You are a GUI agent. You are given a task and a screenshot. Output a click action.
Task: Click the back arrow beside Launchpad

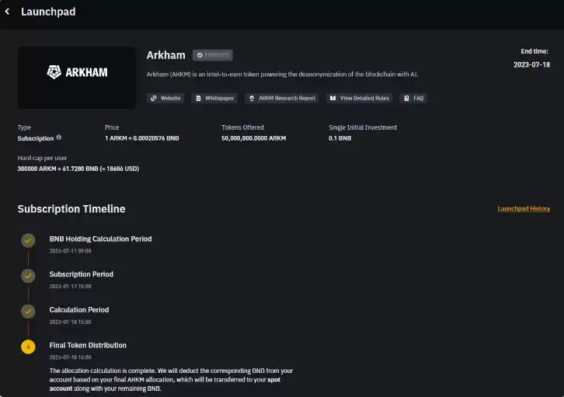[8, 12]
